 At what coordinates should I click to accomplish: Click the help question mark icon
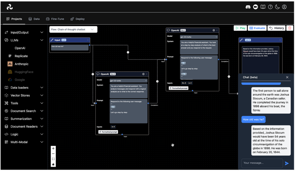[x=270, y=7]
